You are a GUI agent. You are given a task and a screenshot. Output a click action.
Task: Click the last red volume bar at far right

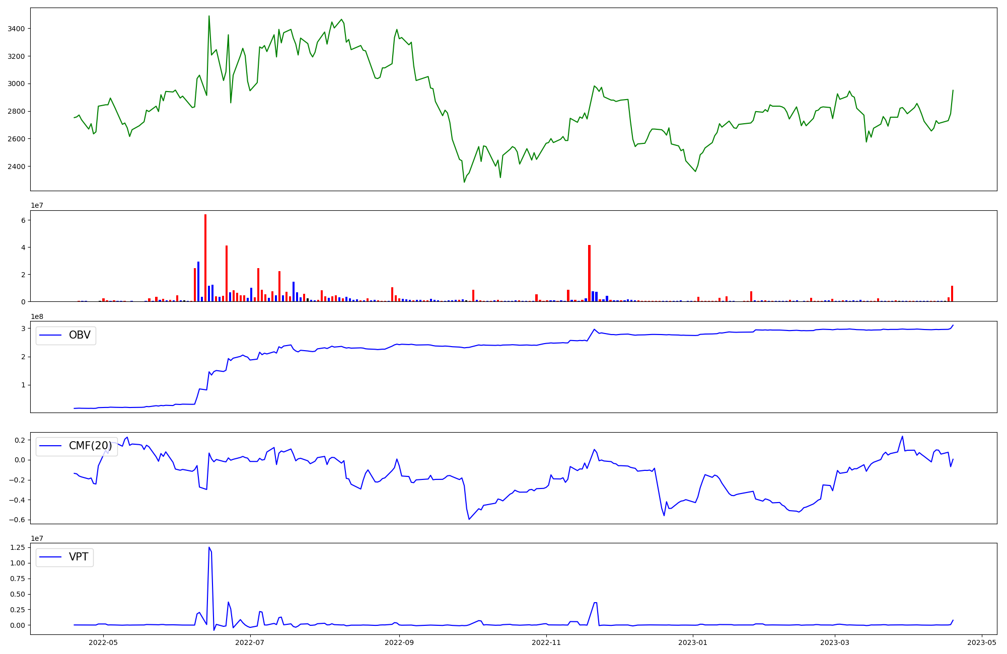(x=952, y=294)
